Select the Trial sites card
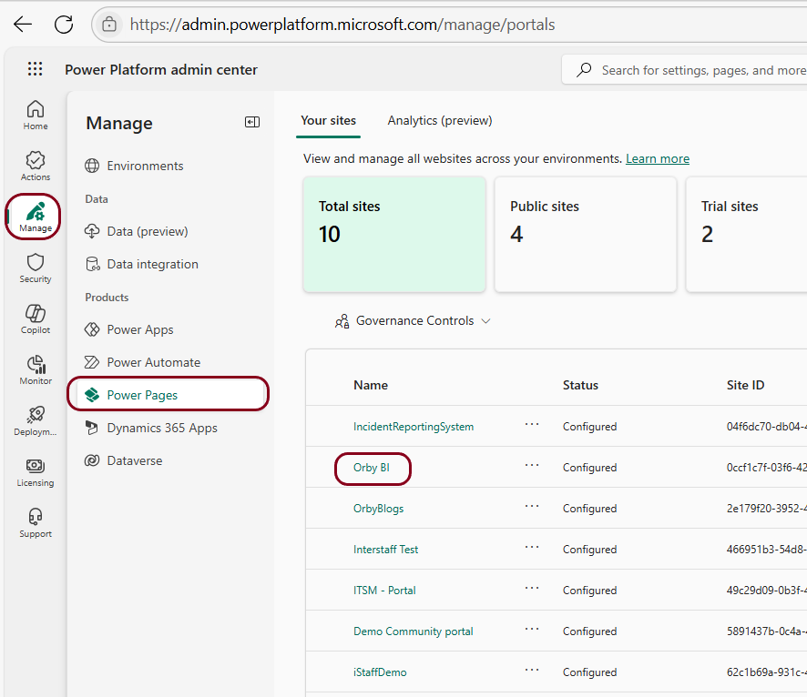The height and width of the screenshot is (697, 807). point(746,235)
